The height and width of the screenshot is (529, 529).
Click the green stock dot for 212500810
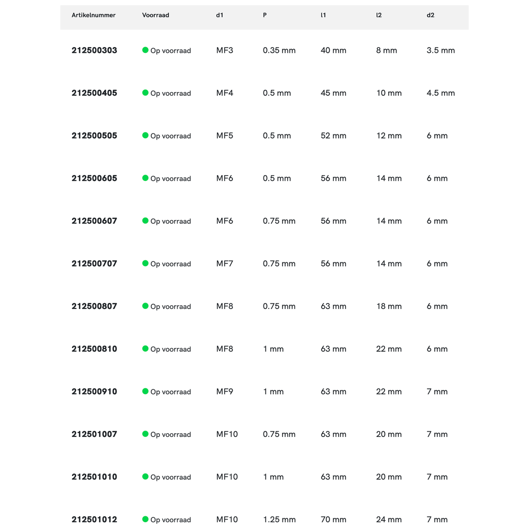[x=145, y=349]
